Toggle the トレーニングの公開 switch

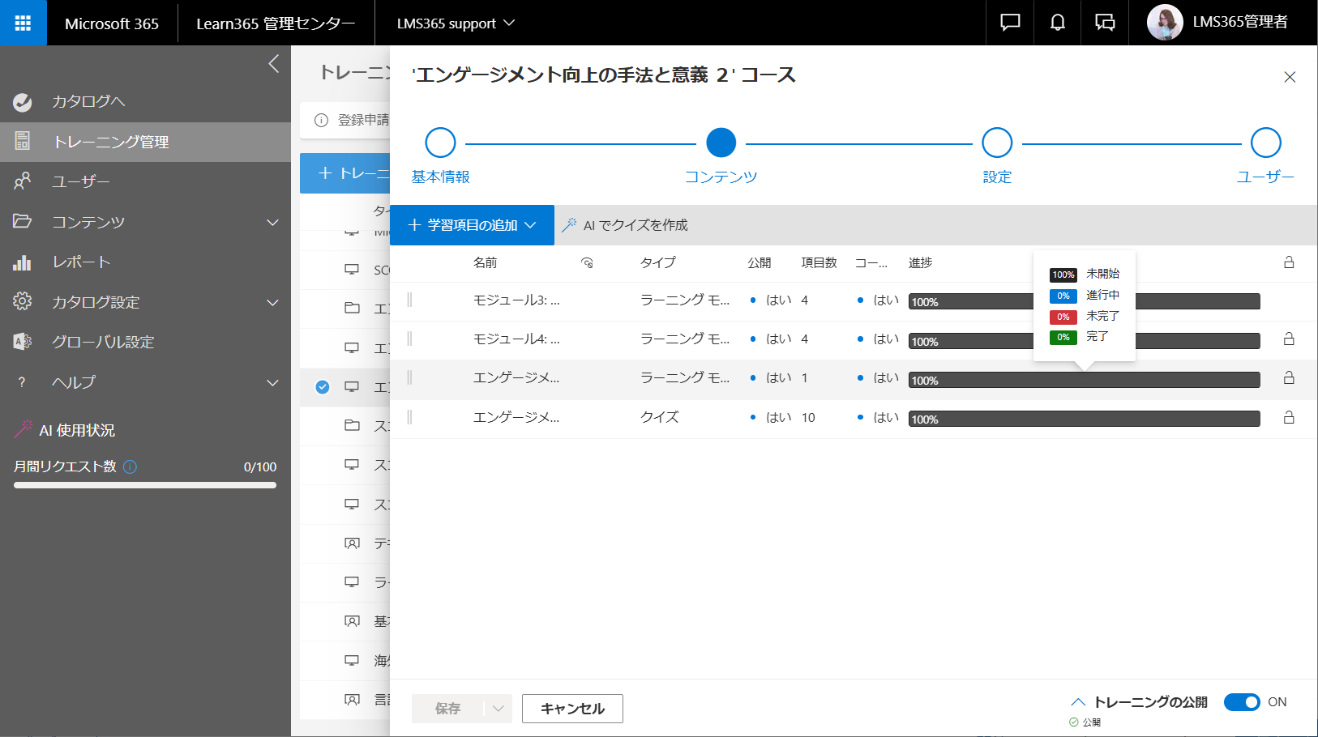pyautogui.click(x=1242, y=702)
